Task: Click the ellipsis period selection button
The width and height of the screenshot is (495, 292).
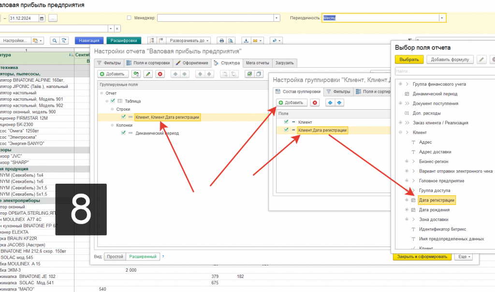Action: (53, 18)
